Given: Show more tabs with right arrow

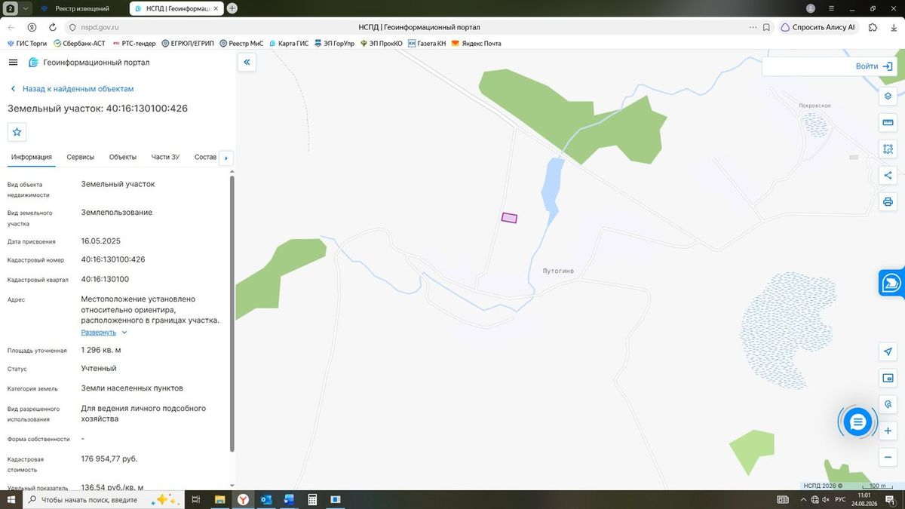Looking at the screenshot, I should (x=226, y=158).
